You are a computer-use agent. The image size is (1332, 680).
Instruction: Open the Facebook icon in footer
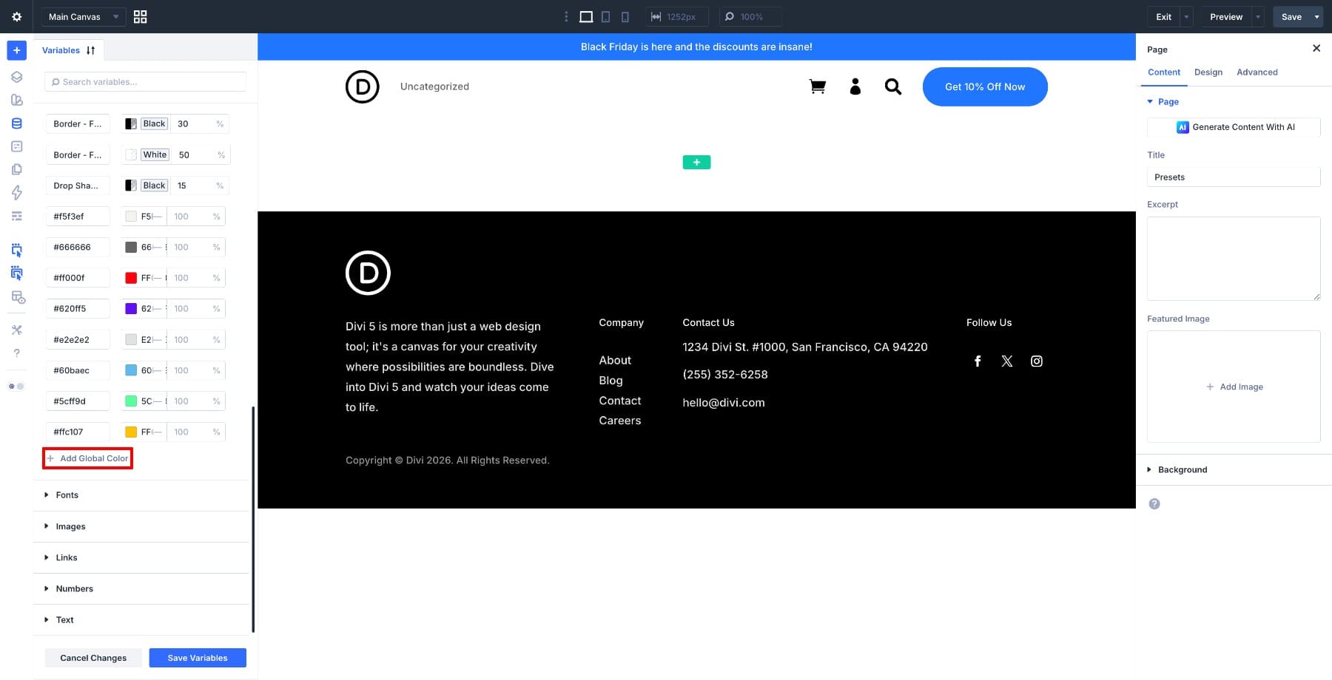pos(978,361)
